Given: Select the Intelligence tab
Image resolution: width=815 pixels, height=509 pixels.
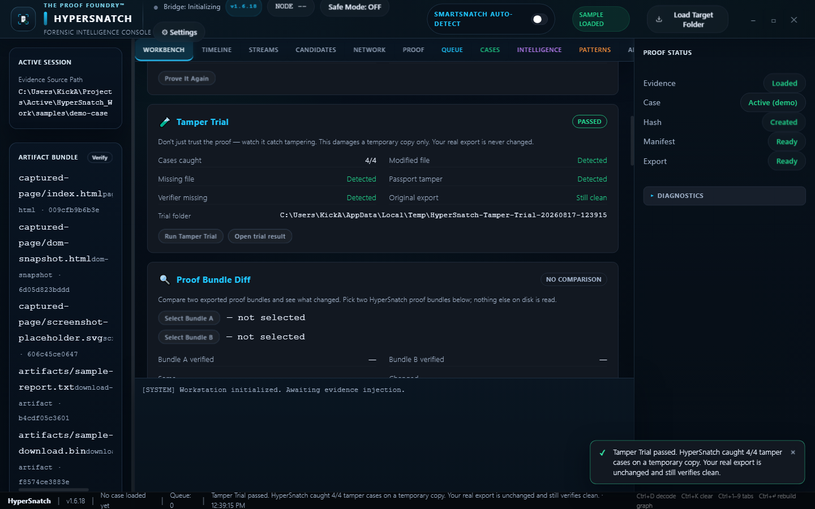Looking at the screenshot, I should tap(539, 50).
